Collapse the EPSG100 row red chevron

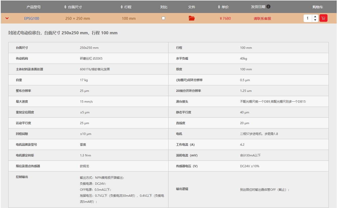7,18
